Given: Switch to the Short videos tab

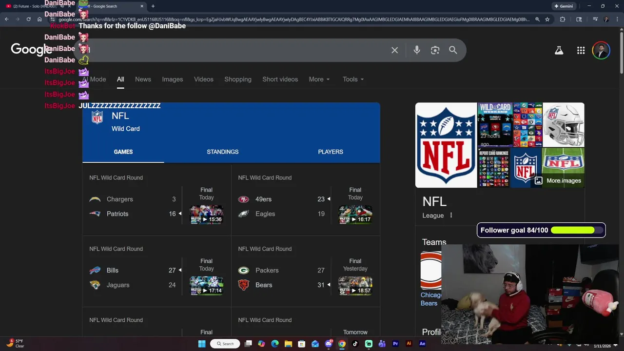Looking at the screenshot, I should 280,79.
